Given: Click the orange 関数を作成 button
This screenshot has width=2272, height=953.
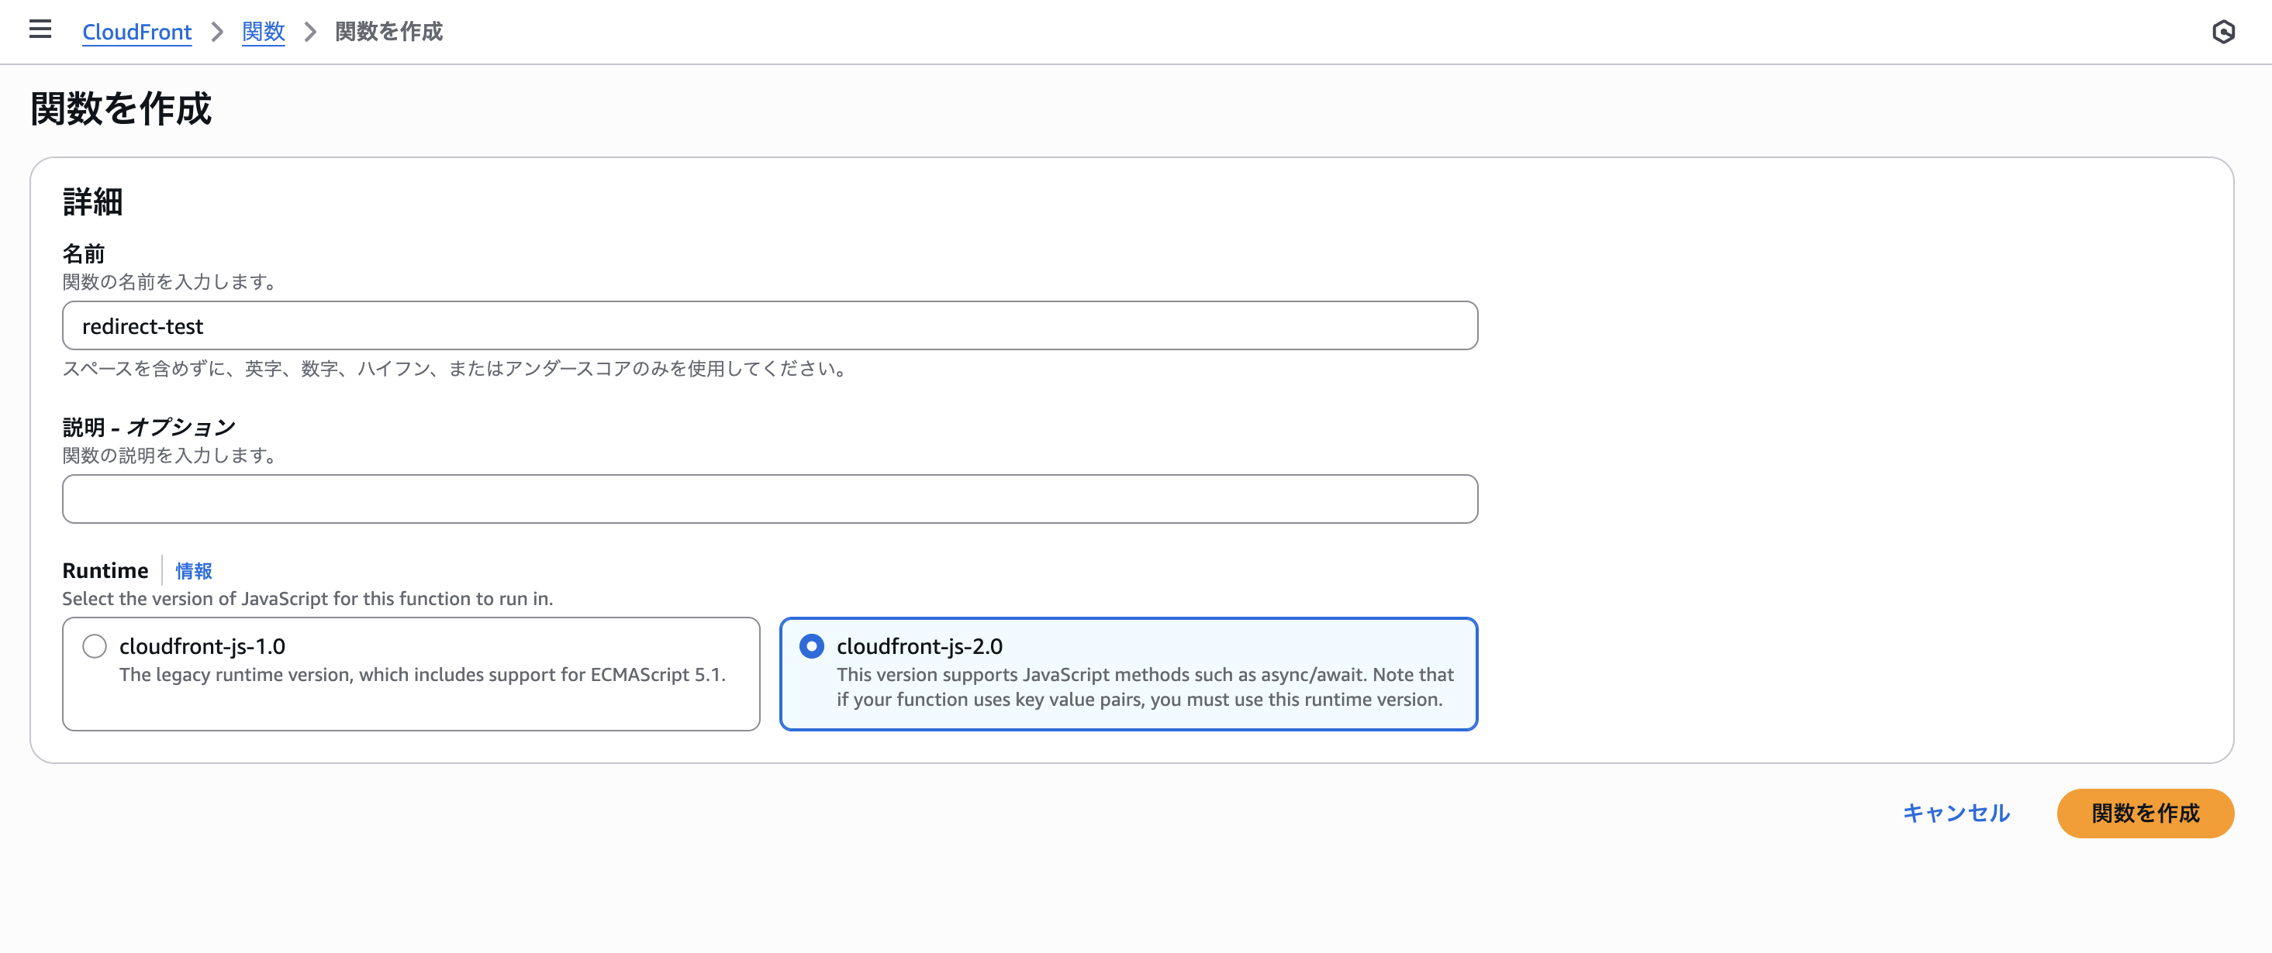Looking at the screenshot, I should 2145,813.
